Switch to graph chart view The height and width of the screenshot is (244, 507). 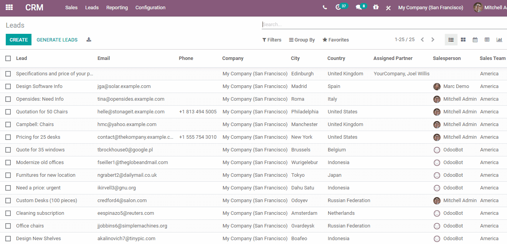[499, 40]
